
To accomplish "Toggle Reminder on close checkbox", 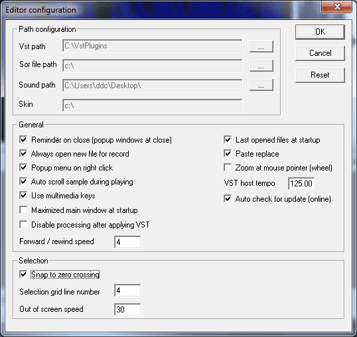I will point(23,139).
